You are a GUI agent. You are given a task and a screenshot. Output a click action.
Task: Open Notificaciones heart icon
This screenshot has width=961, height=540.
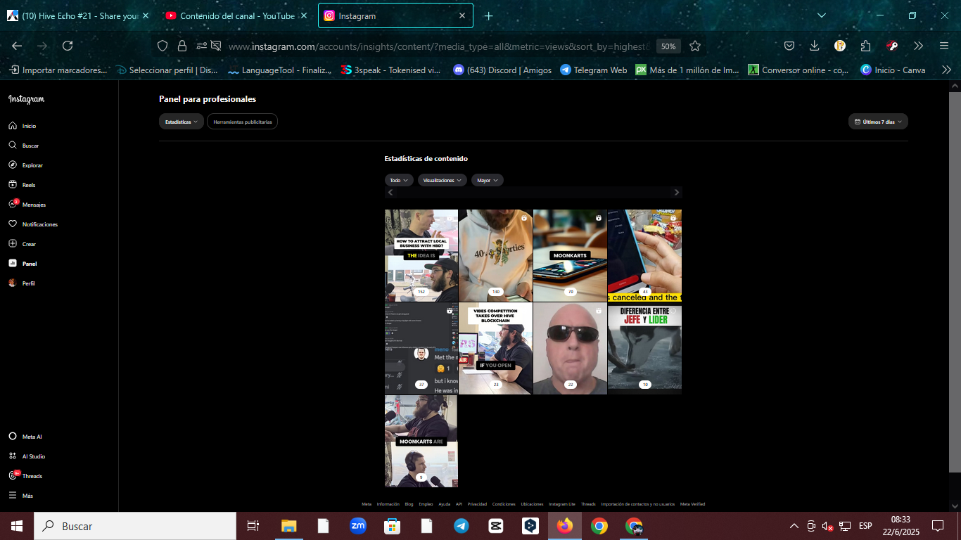pos(13,224)
